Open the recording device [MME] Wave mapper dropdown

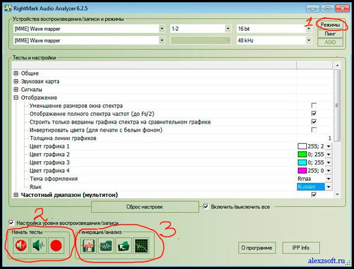click(x=162, y=40)
